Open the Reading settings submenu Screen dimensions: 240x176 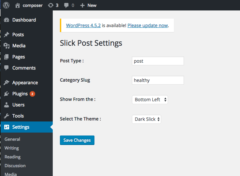[13, 157]
